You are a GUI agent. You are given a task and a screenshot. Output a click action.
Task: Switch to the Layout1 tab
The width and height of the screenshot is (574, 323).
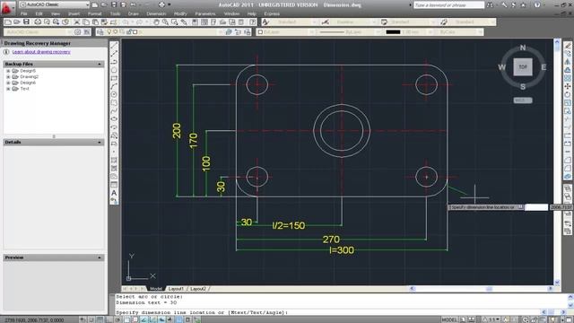click(x=176, y=289)
